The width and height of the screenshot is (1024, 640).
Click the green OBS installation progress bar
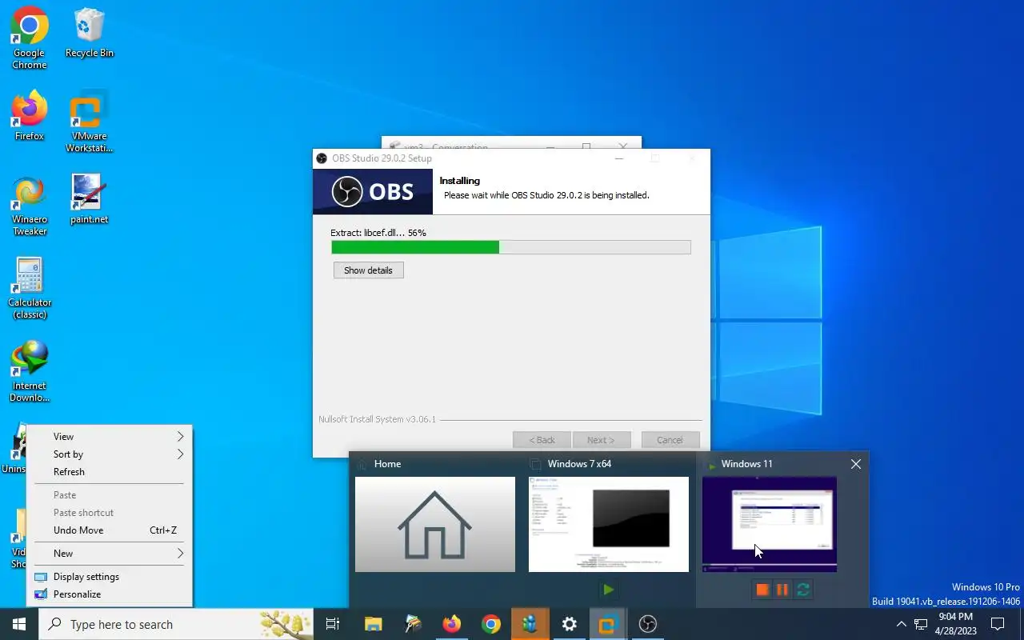[511, 248]
